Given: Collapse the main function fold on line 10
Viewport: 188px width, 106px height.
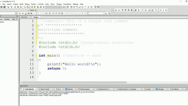Looking at the screenshot, I should tap(38, 60).
